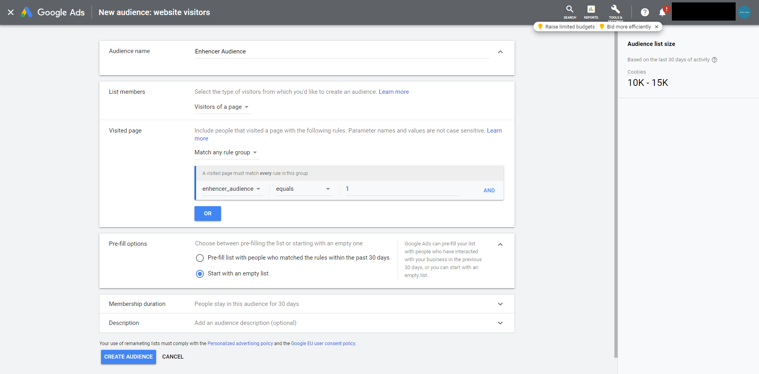Open Learn more link in List members
Image resolution: width=759 pixels, height=374 pixels.
coord(394,92)
